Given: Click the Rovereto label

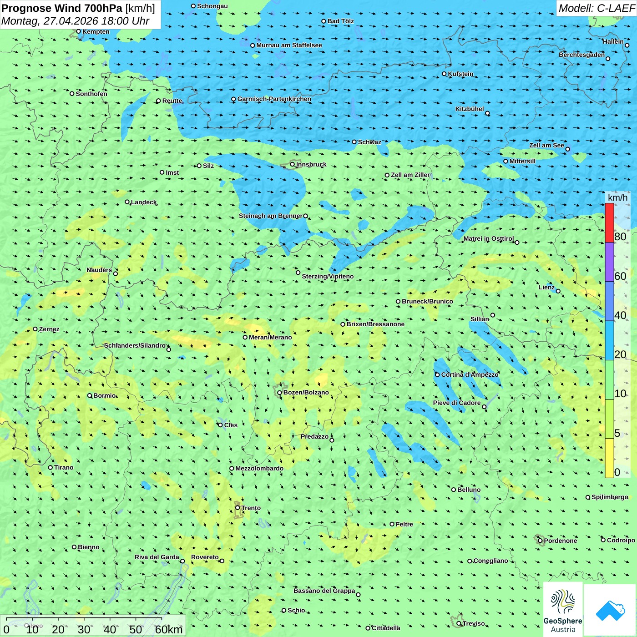Looking at the screenshot, I should tap(205, 557).
